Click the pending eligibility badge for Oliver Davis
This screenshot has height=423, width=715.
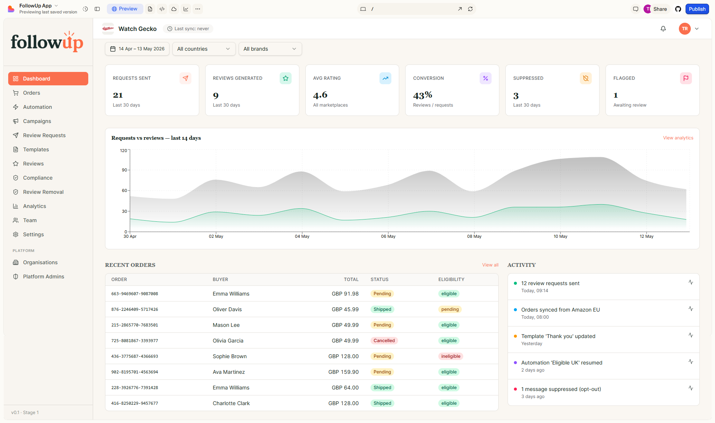tap(450, 309)
